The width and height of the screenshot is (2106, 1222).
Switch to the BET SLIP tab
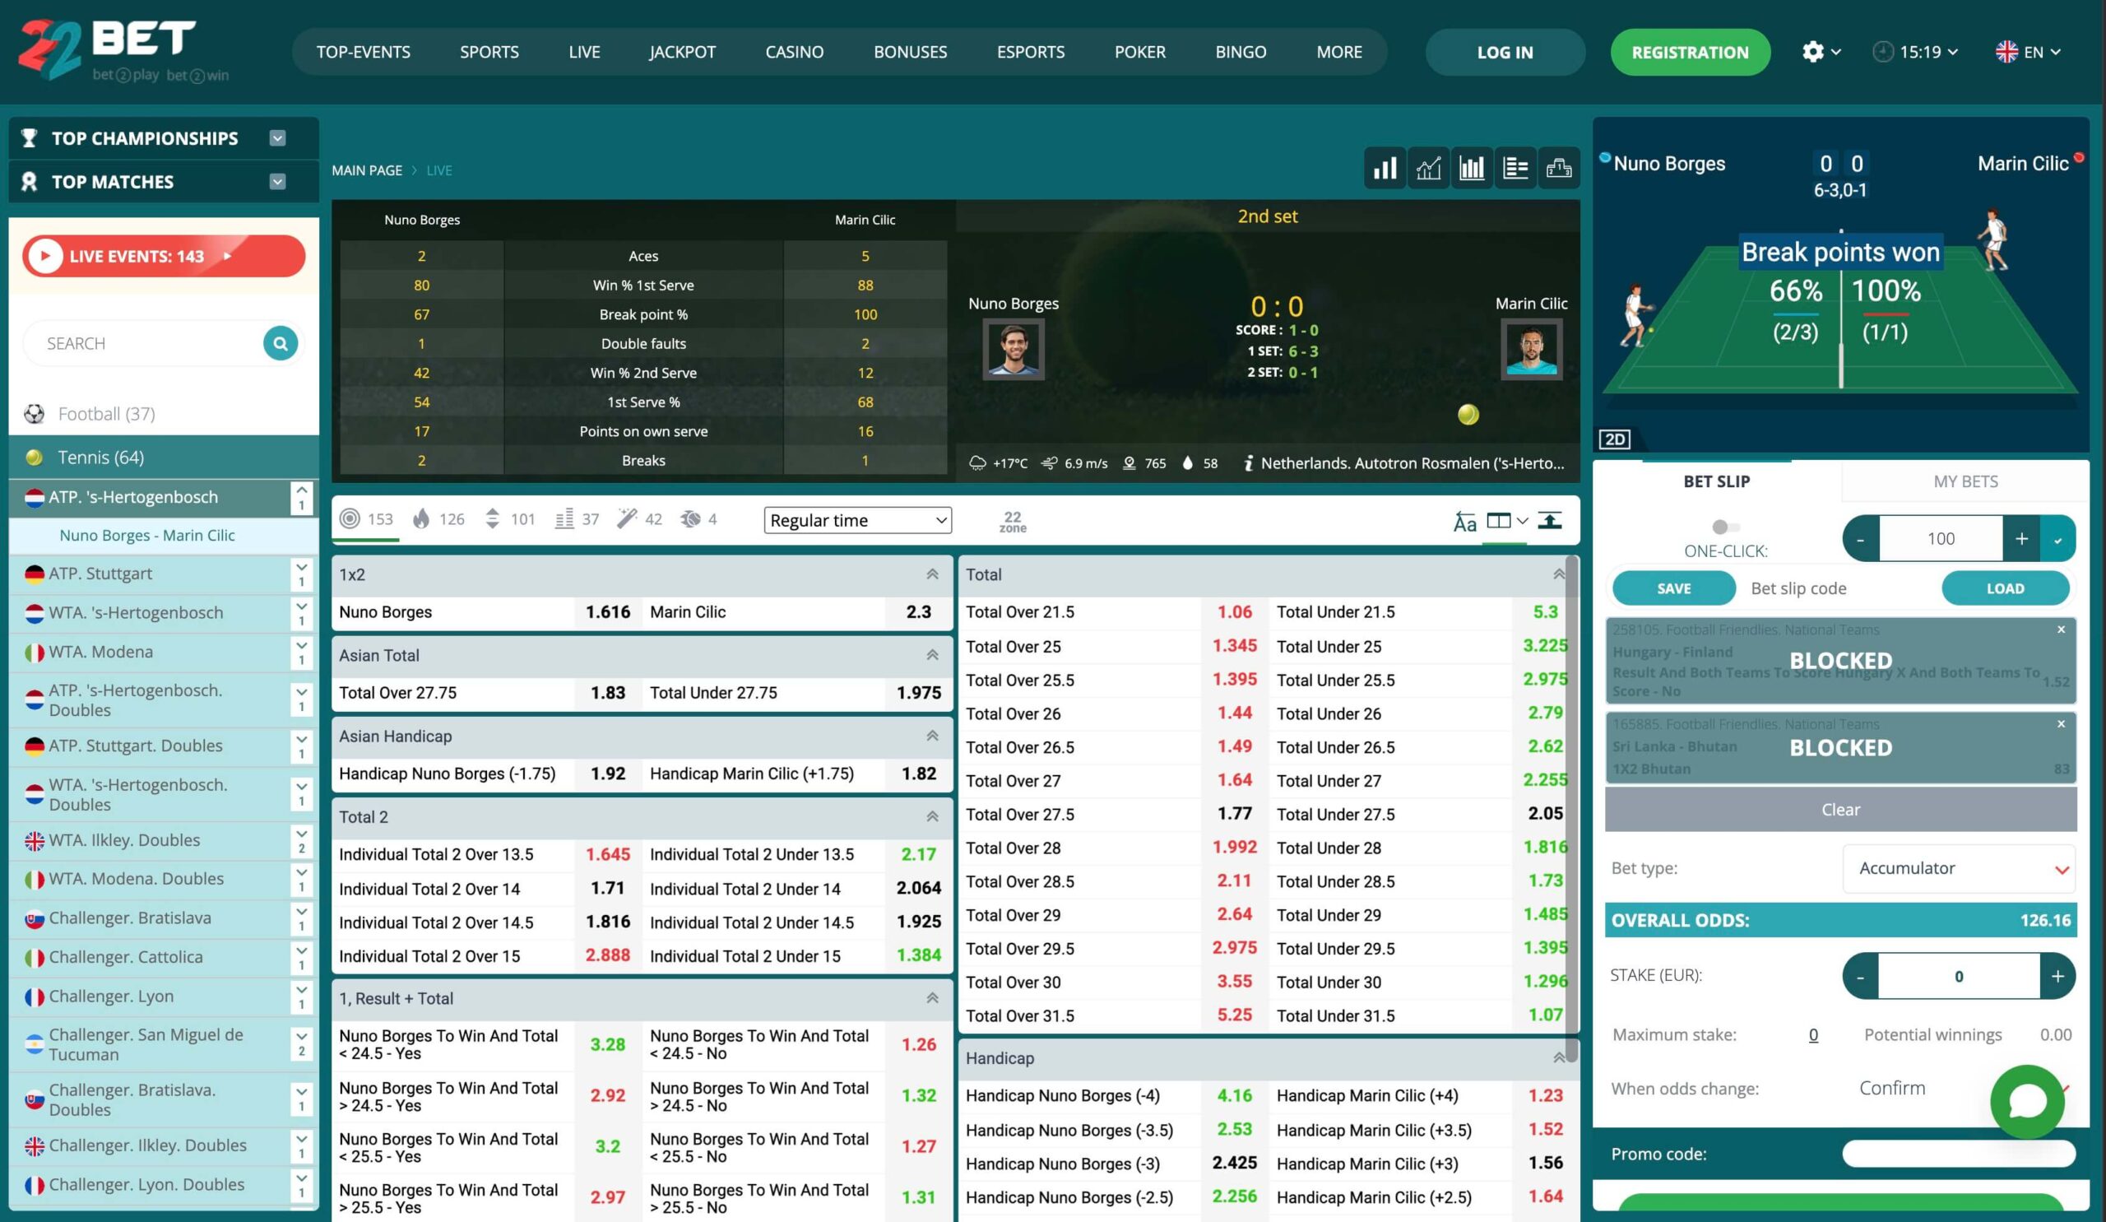click(1717, 481)
